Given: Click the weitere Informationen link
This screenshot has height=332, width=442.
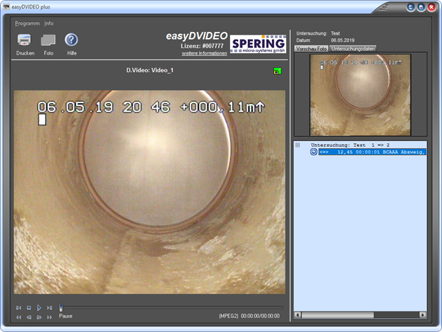Looking at the screenshot, I should [204, 53].
